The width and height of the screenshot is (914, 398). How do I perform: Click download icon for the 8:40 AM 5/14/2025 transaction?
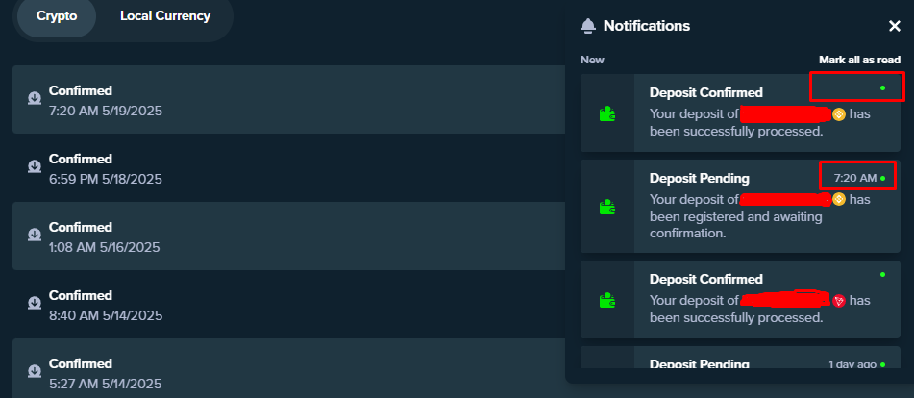pos(35,303)
